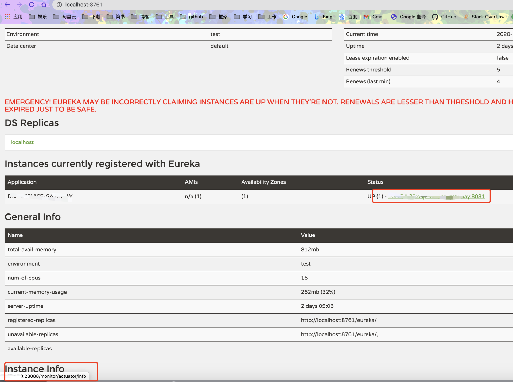Open the GitHub bookmark

pyautogui.click(x=444, y=17)
